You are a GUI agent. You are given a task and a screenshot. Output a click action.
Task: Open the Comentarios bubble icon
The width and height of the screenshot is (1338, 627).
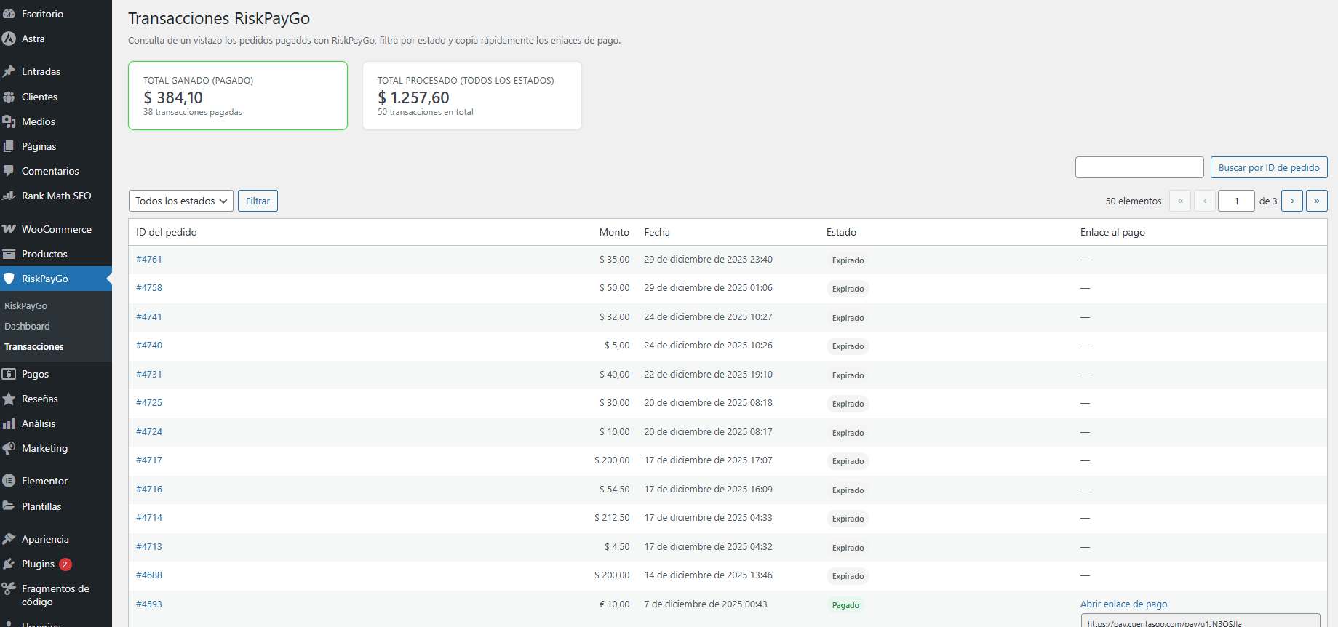(9, 171)
